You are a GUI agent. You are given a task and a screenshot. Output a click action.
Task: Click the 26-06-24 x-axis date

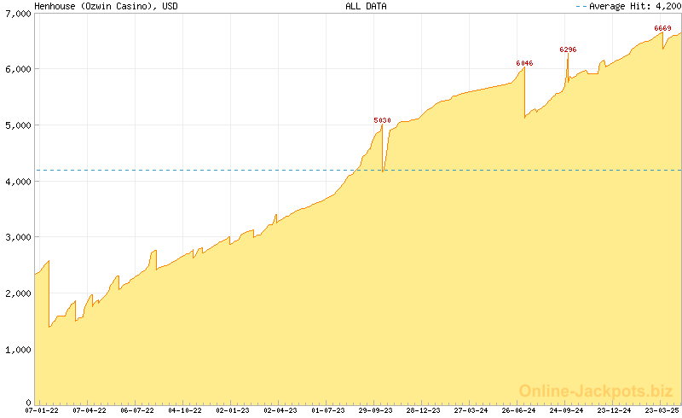point(518,410)
